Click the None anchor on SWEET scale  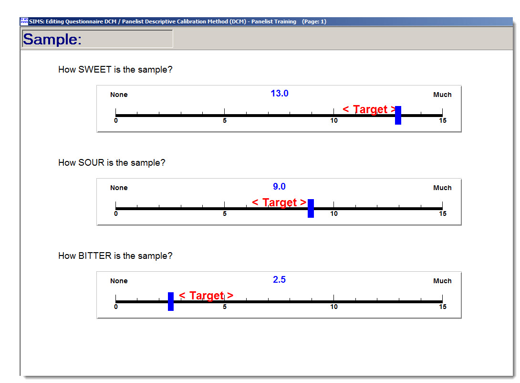119,95
